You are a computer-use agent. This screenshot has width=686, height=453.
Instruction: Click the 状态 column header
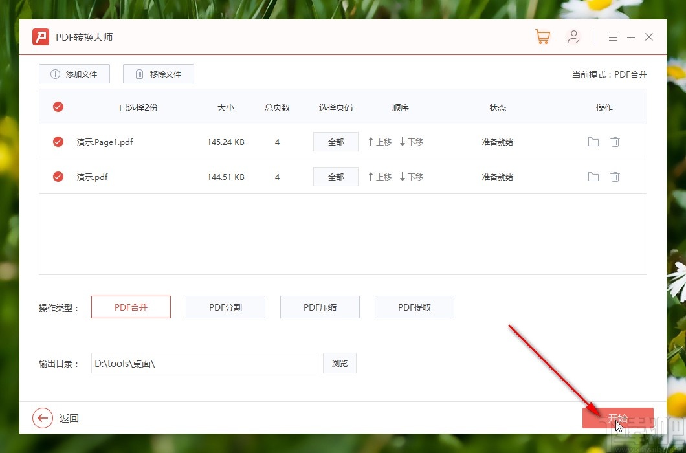point(498,107)
